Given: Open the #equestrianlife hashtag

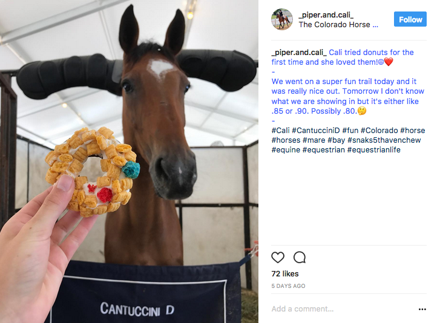Looking at the screenshot, I should pyautogui.click(x=374, y=150).
